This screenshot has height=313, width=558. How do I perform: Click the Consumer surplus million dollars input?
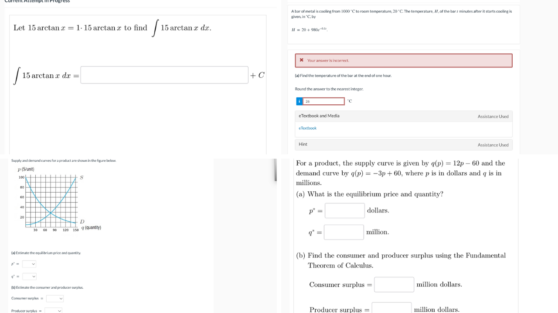pyautogui.click(x=394, y=284)
